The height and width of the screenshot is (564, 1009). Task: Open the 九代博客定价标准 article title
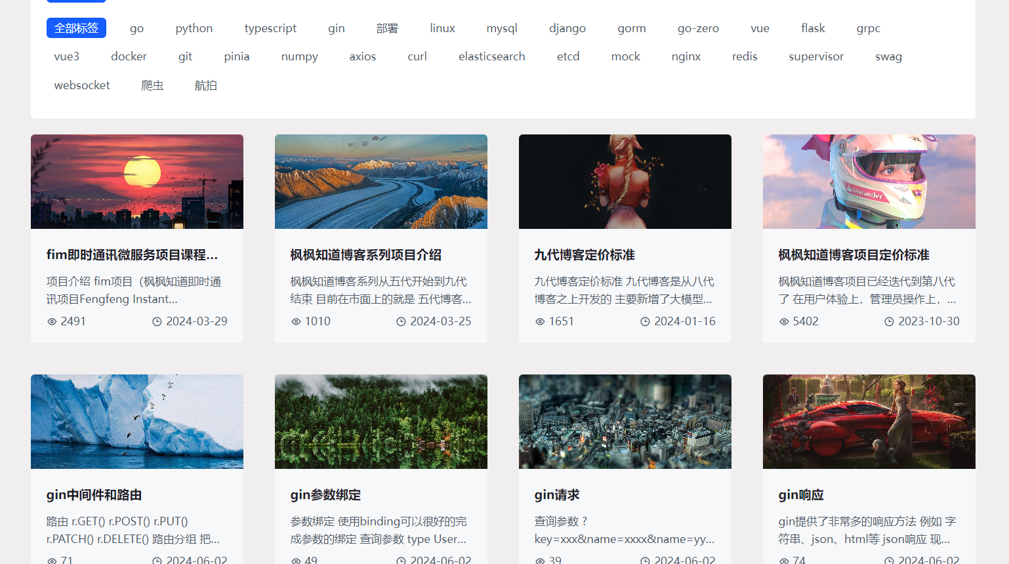(x=585, y=255)
